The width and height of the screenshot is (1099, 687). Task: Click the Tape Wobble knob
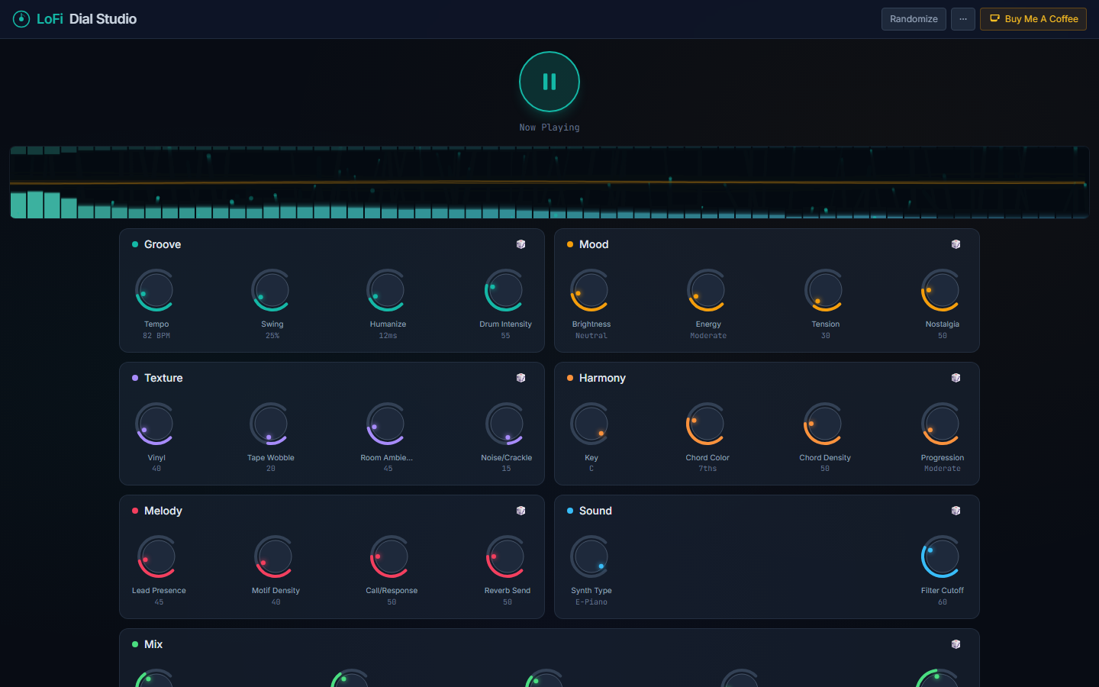(x=271, y=424)
